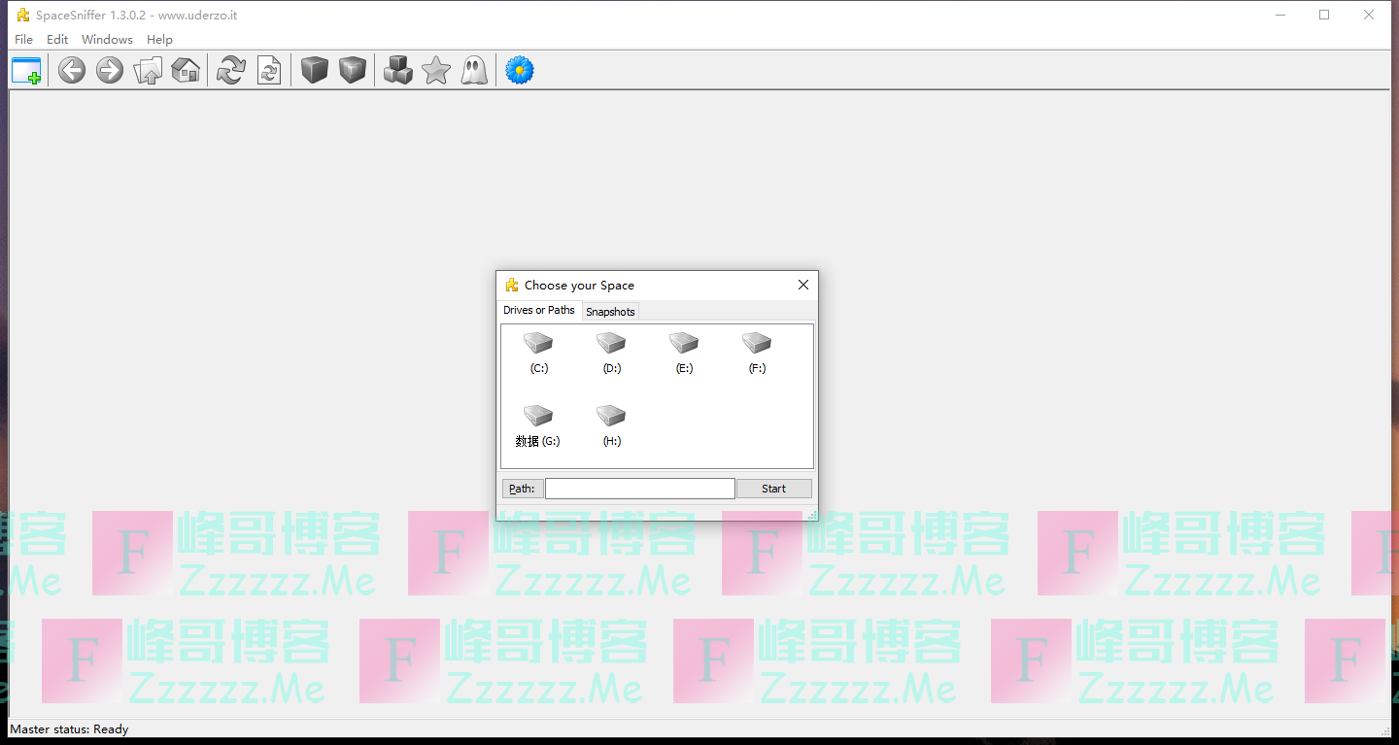This screenshot has width=1399, height=745.
Task: Click into the path text field
Action: (x=639, y=489)
